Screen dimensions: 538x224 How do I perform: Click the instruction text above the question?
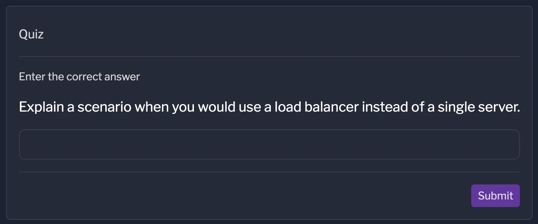79,77
